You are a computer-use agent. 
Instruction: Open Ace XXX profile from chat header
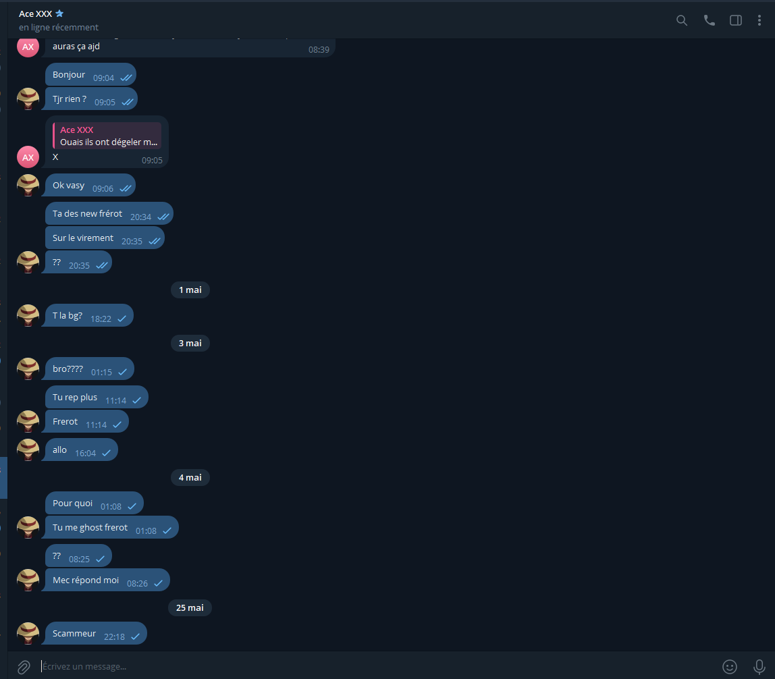35,14
